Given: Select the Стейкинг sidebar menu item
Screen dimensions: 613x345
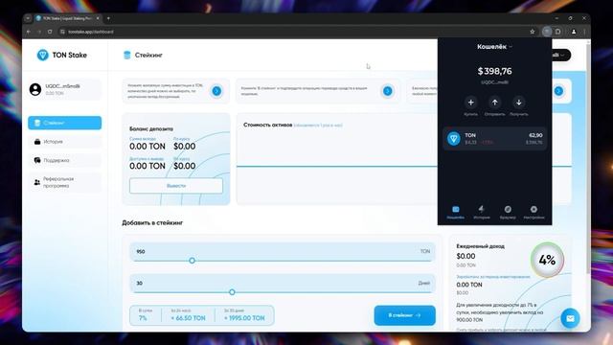Looking at the screenshot, I should tap(64, 123).
